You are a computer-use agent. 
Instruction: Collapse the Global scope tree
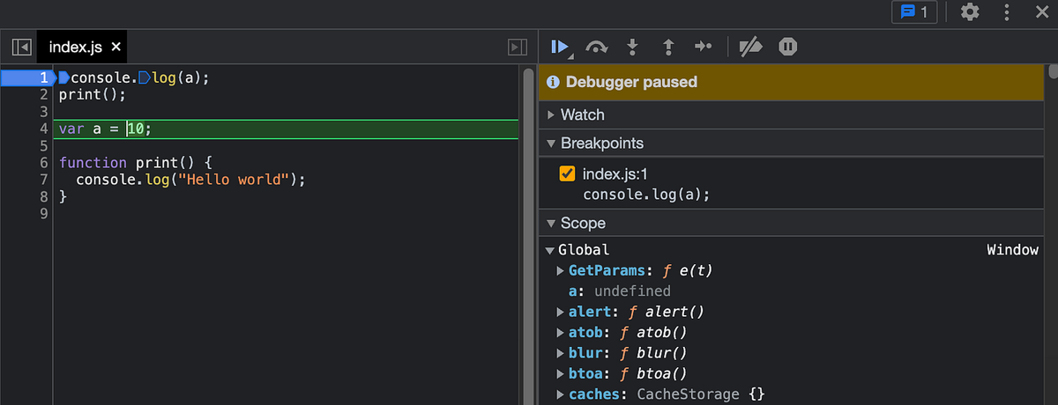pos(550,251)
